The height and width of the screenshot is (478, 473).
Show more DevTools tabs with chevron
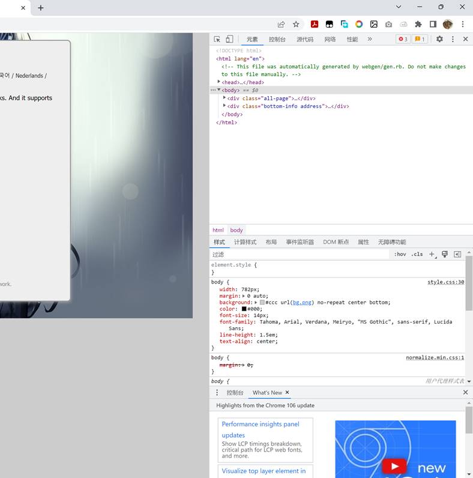370,39
